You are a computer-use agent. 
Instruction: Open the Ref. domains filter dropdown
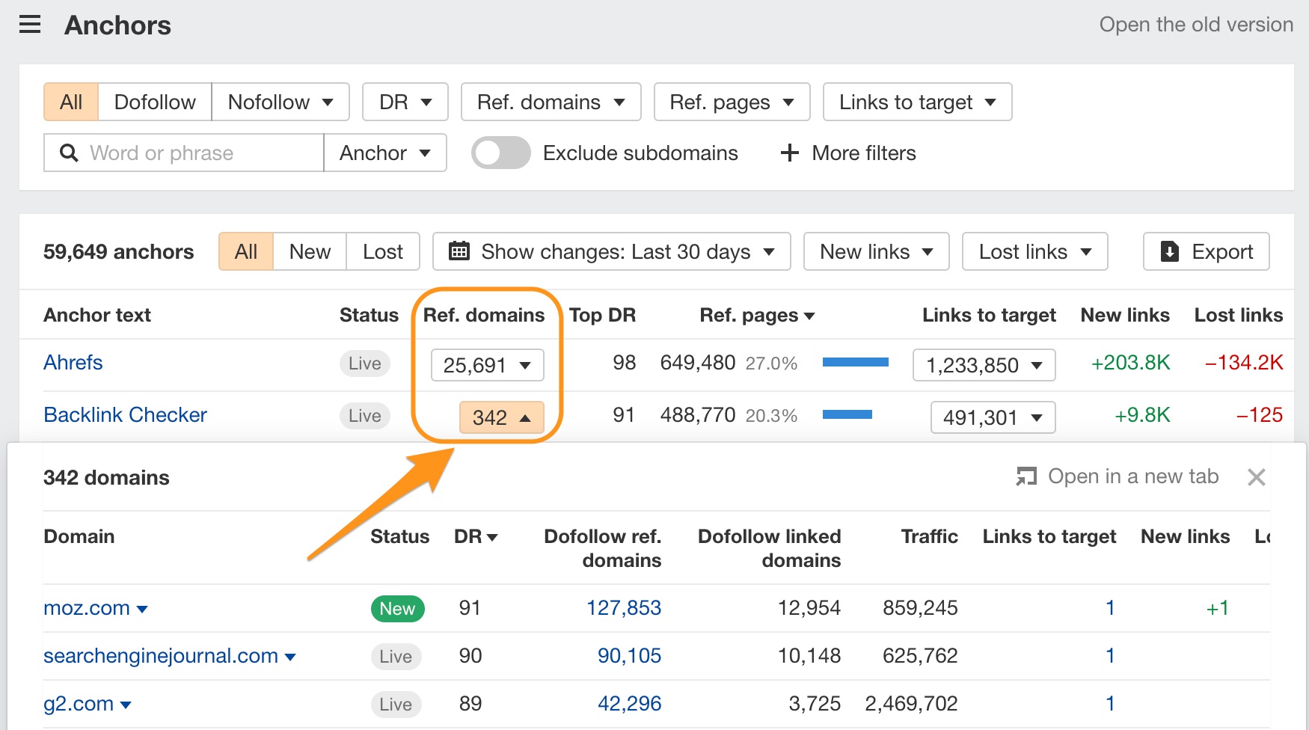click(x=551, y=102)
